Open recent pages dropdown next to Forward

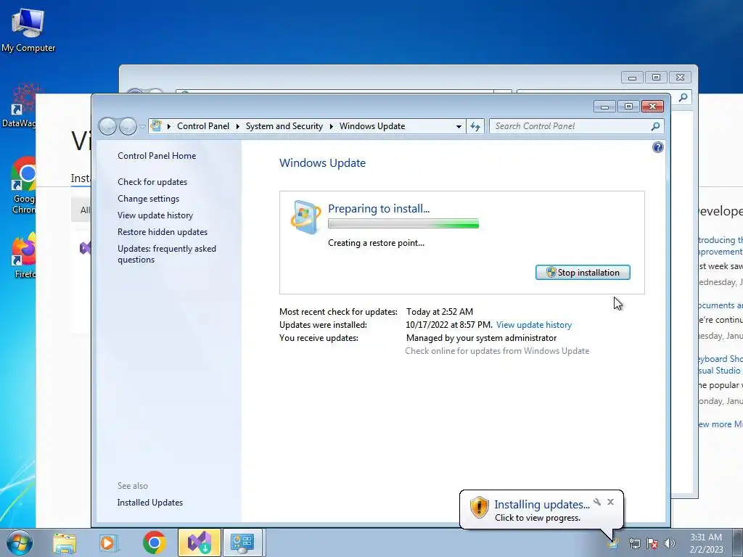click(x=142, y=127)
